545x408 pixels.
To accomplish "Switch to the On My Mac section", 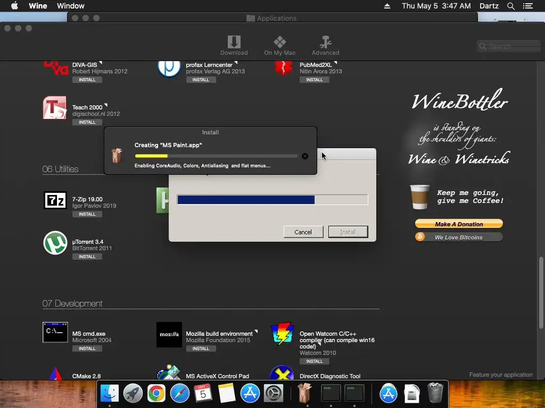I will click(279, 46).
